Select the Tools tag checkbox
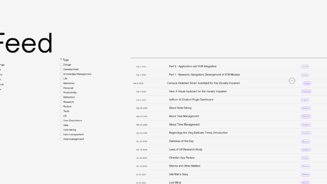 [x=61, y=111]
